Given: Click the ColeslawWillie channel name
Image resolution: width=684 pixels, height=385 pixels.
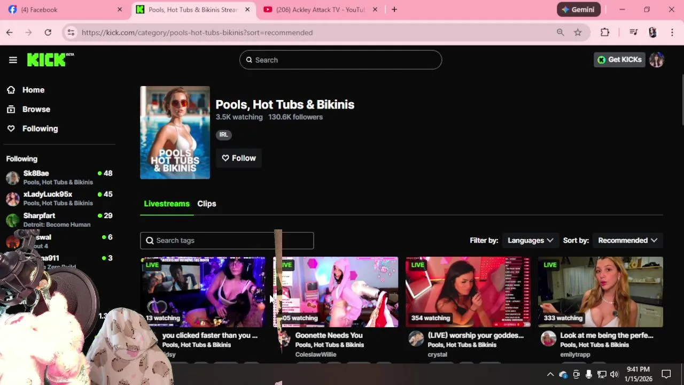Looking at the screenshot, I should [x=316, y=355].
